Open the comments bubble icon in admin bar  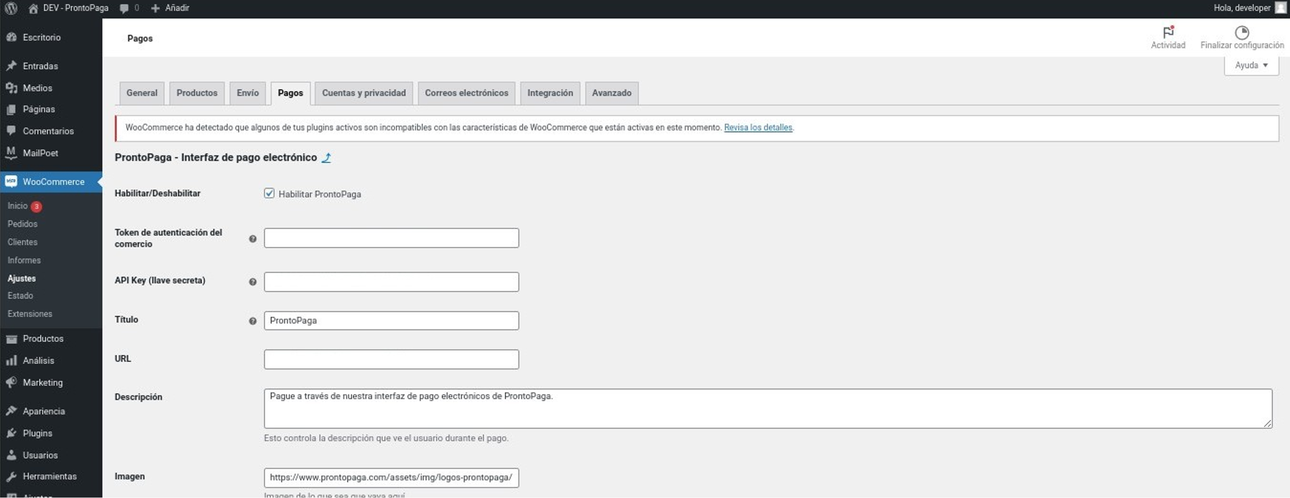[x=124, y=8]
